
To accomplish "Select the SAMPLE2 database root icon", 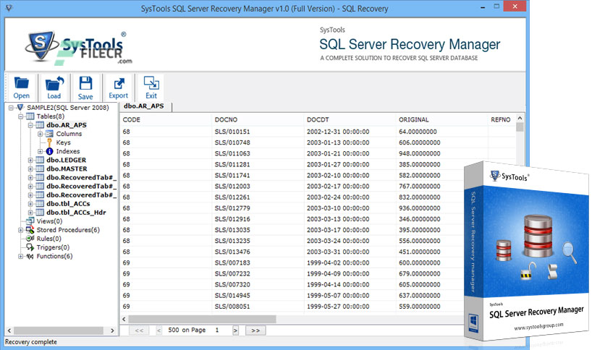I will [20, 107].
